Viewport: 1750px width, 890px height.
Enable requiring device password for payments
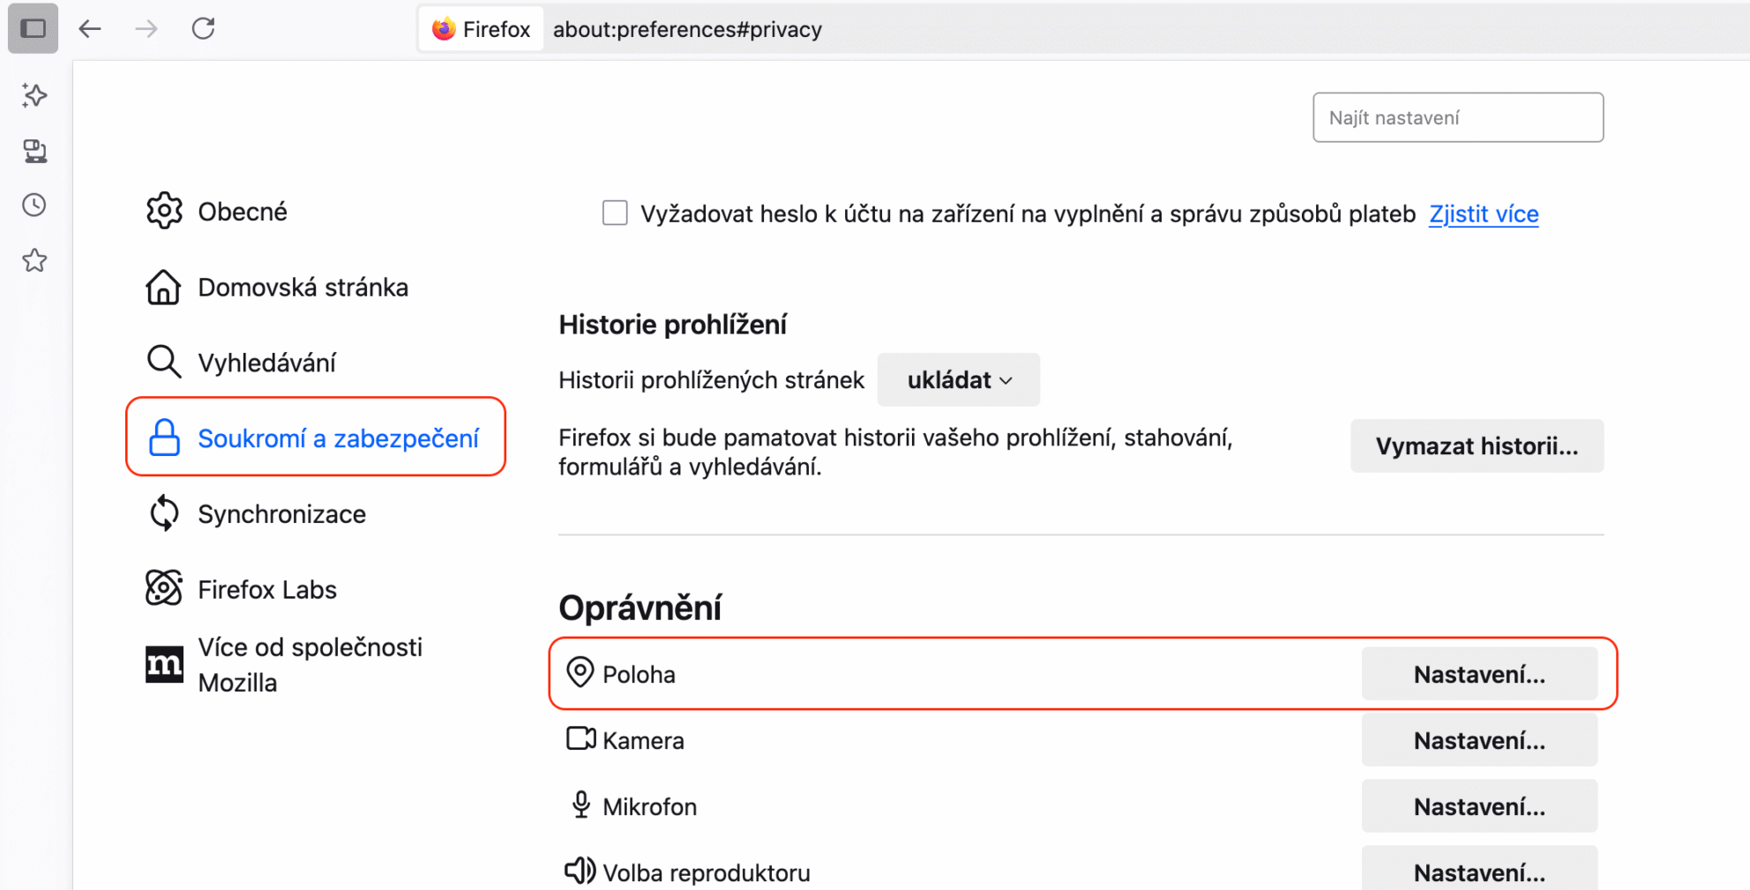(615, 213)
